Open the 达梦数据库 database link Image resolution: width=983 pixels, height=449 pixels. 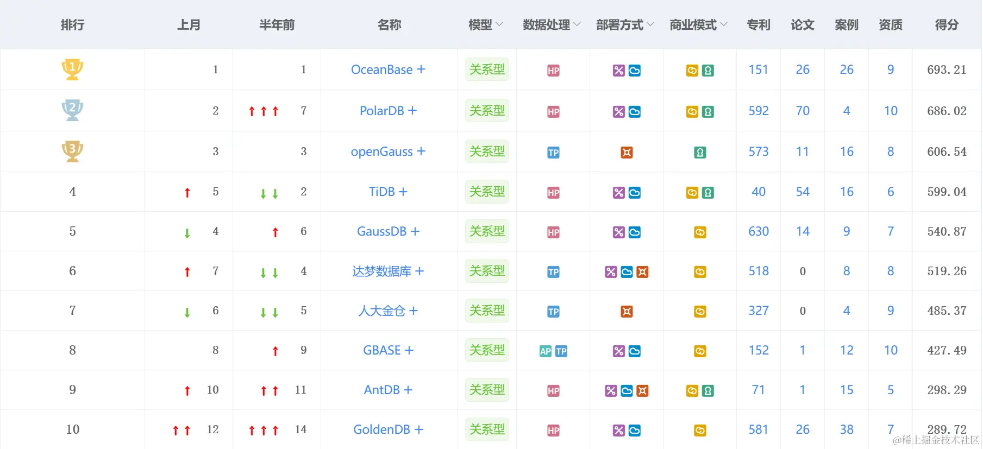(381, 271)
